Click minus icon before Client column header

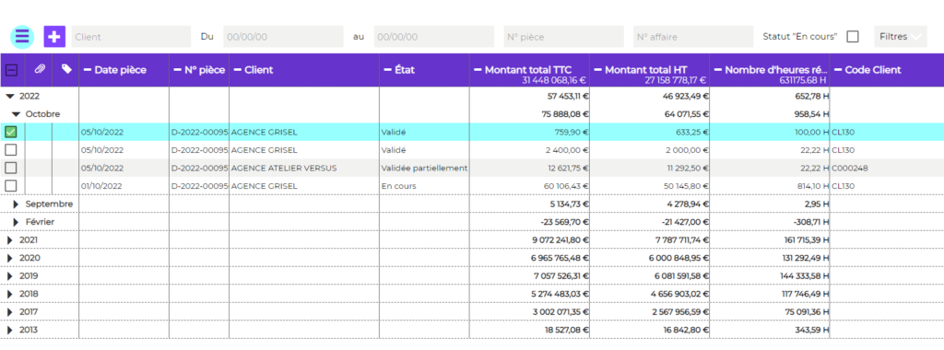(237, 70)
